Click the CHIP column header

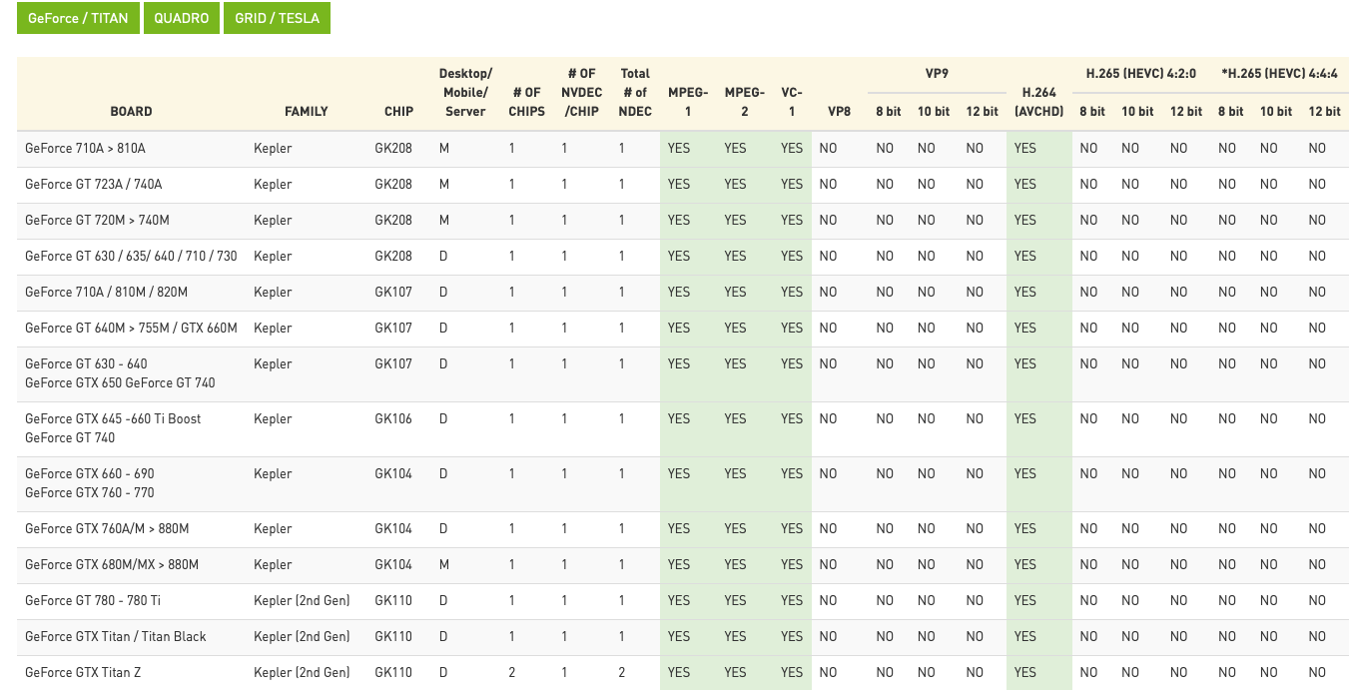[398, 112]
